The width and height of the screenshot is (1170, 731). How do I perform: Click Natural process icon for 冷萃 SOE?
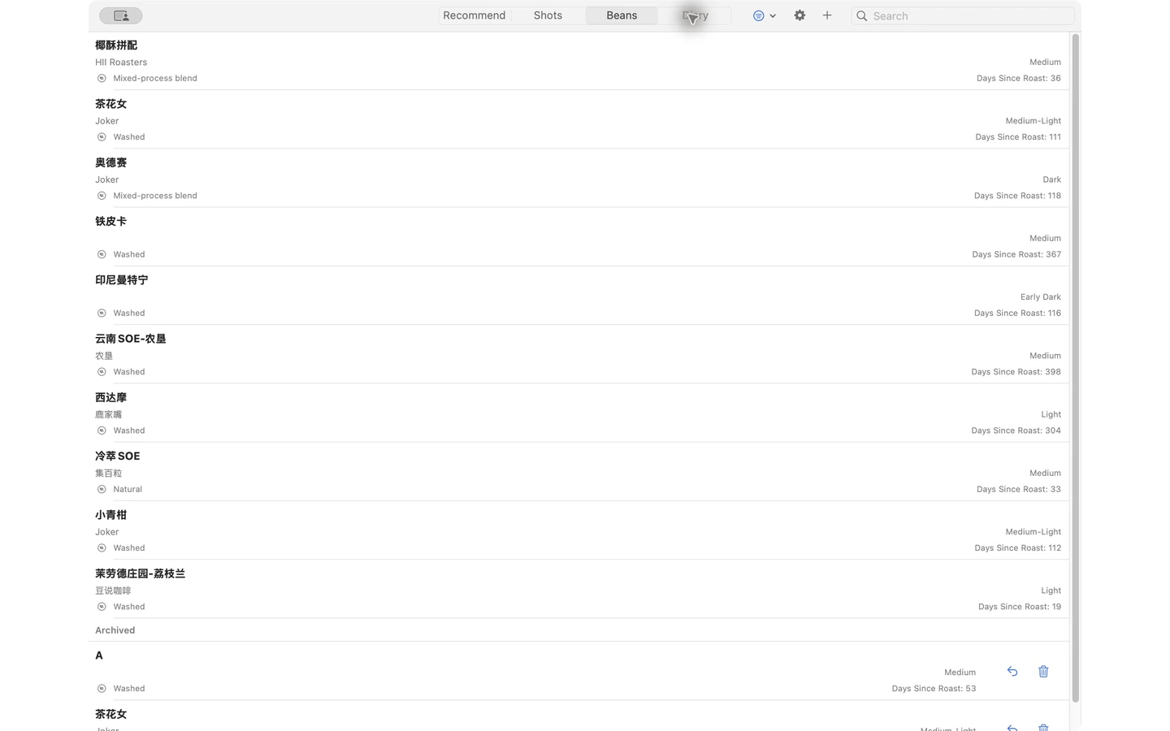[102, 489]
